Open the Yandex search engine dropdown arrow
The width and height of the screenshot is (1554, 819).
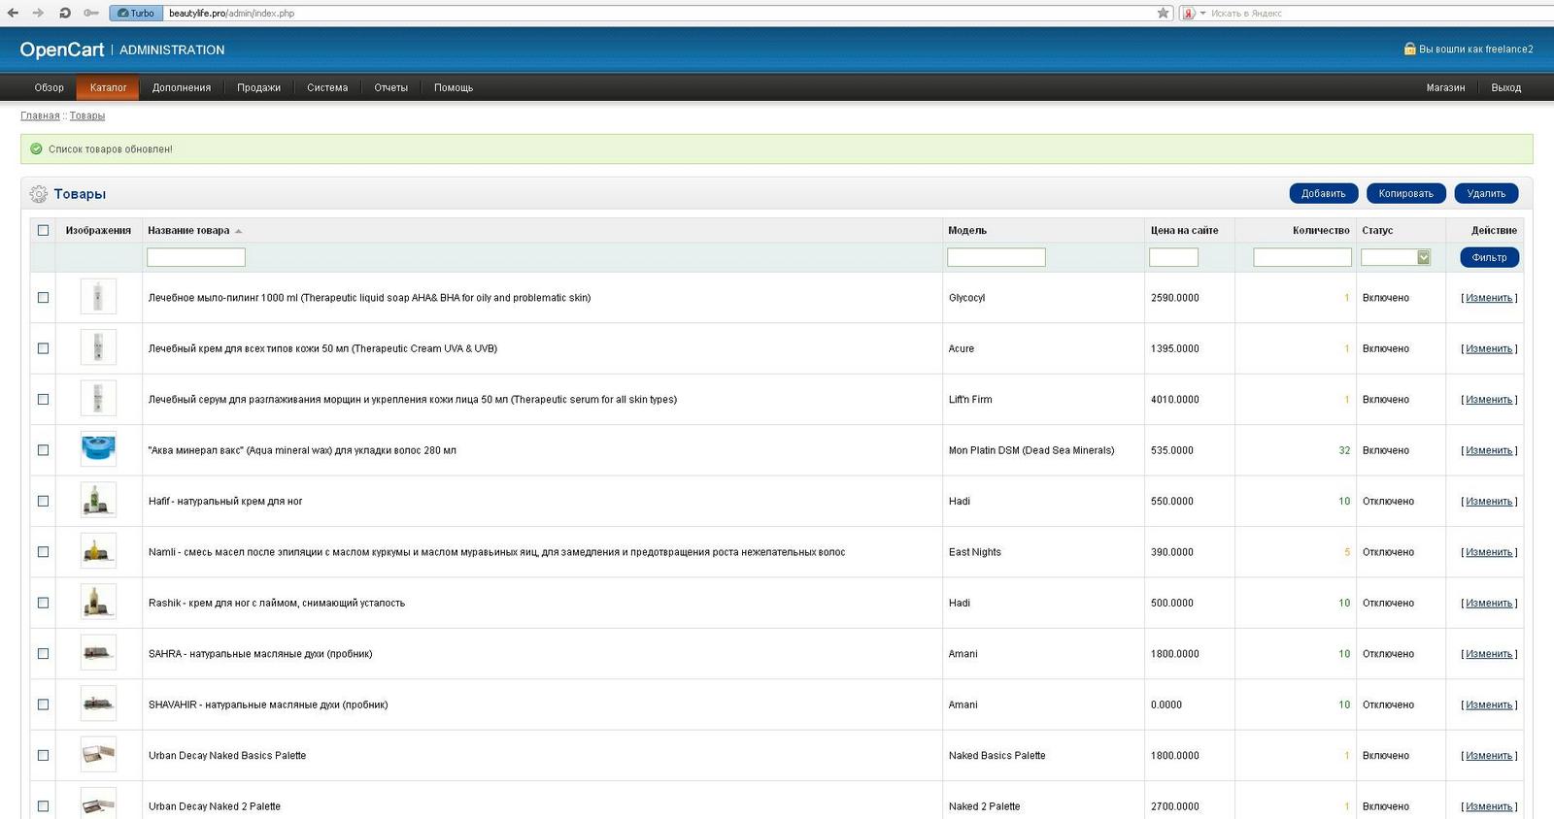pos(1202,13)
